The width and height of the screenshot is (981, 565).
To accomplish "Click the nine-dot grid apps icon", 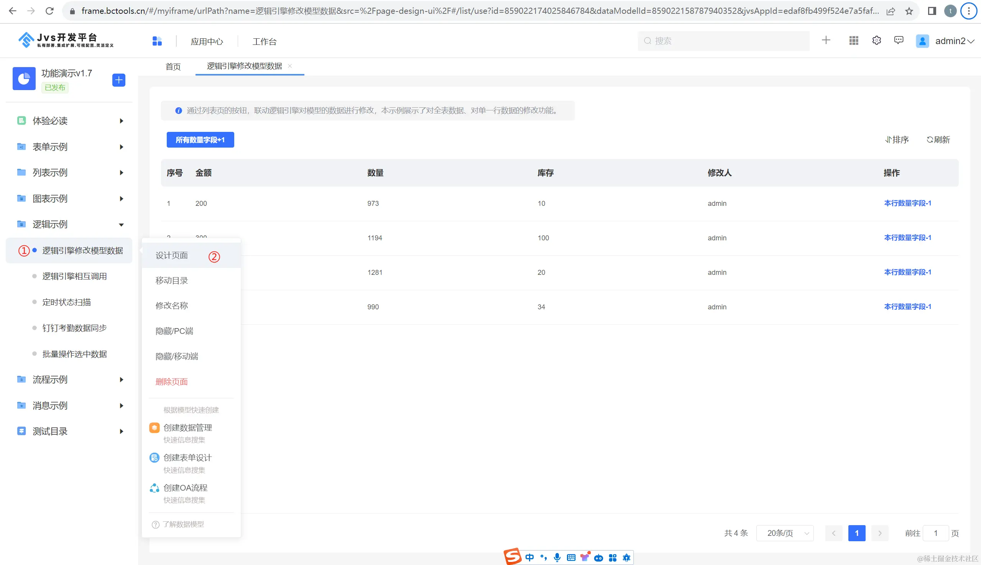I will 853,40.
